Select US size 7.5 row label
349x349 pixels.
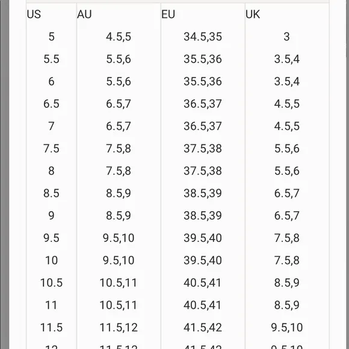(51, 149)
